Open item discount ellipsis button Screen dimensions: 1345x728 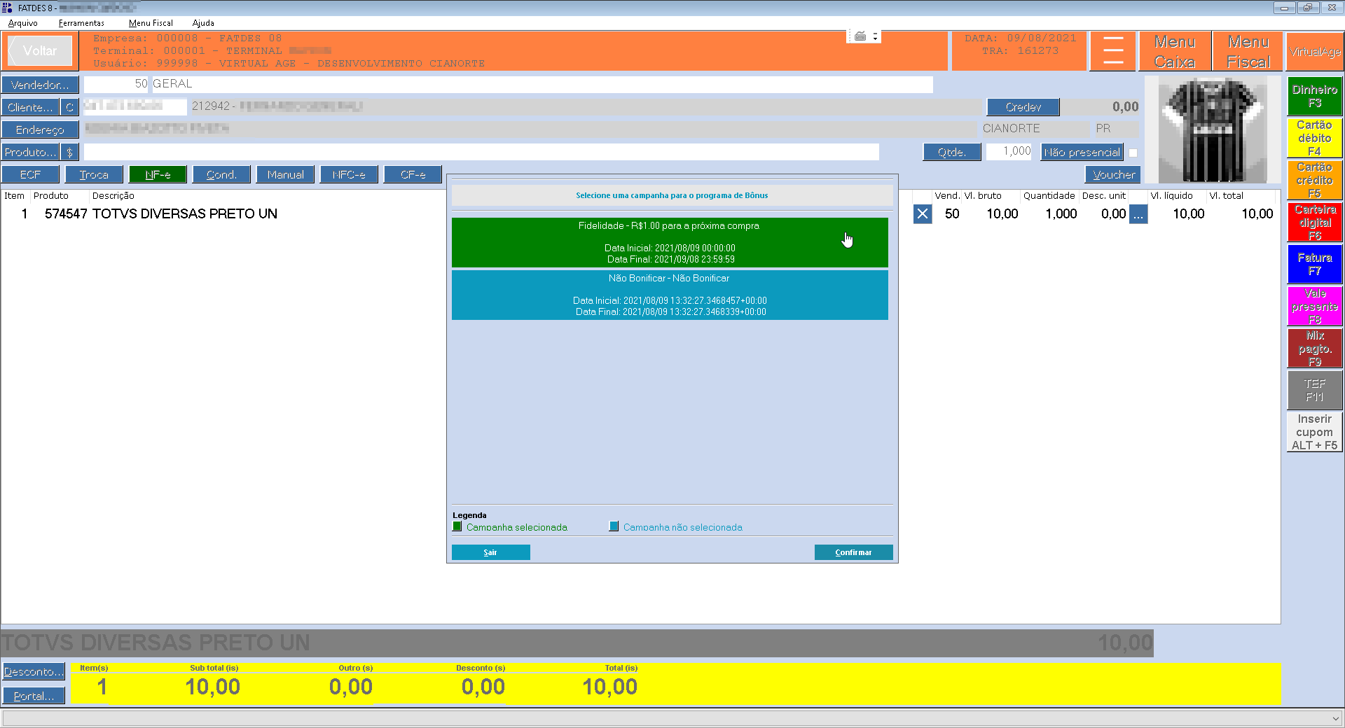(1138, 214)
